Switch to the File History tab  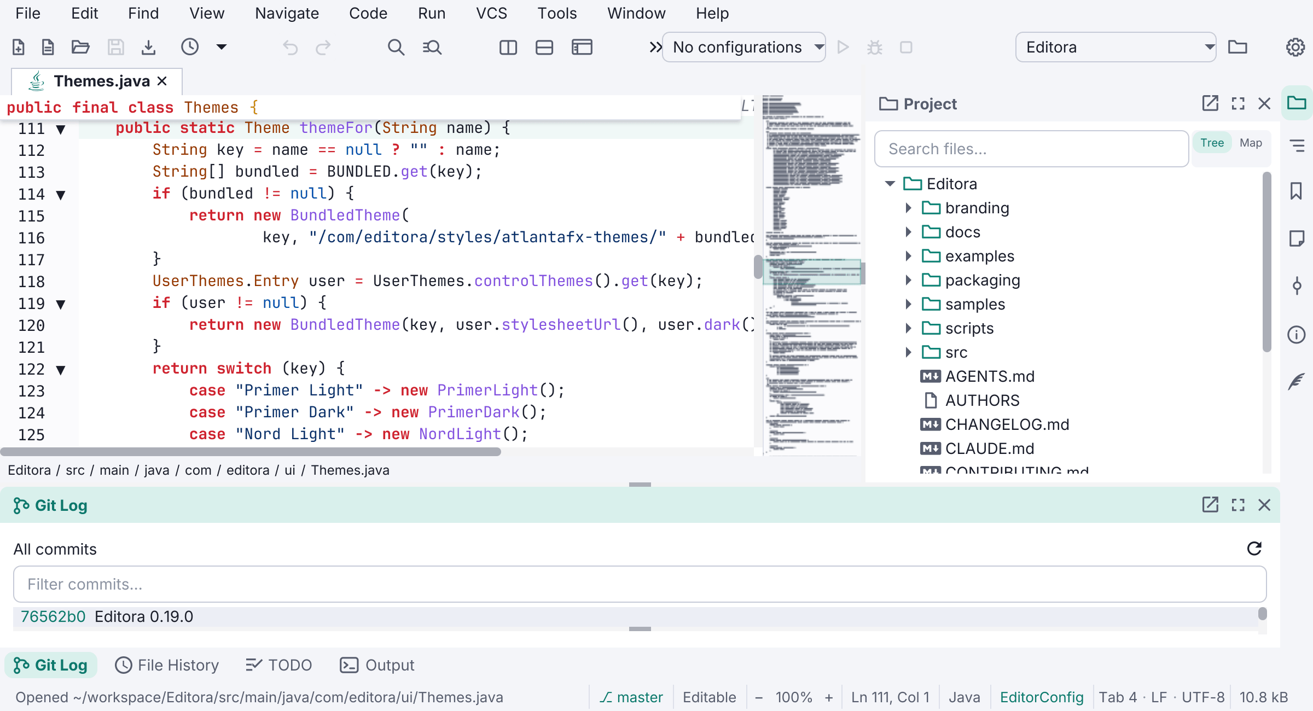(x=167, y=665)
